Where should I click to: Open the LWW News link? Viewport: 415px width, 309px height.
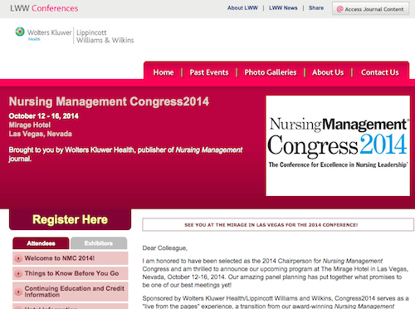pyautogui.click(x=283, y=8)
